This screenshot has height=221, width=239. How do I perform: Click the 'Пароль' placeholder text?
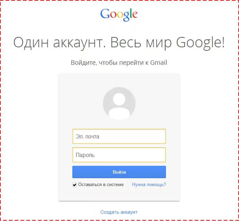click(x=85, y=155)
